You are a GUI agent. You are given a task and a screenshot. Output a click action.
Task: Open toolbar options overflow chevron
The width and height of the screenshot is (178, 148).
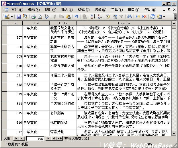[175, 17]
